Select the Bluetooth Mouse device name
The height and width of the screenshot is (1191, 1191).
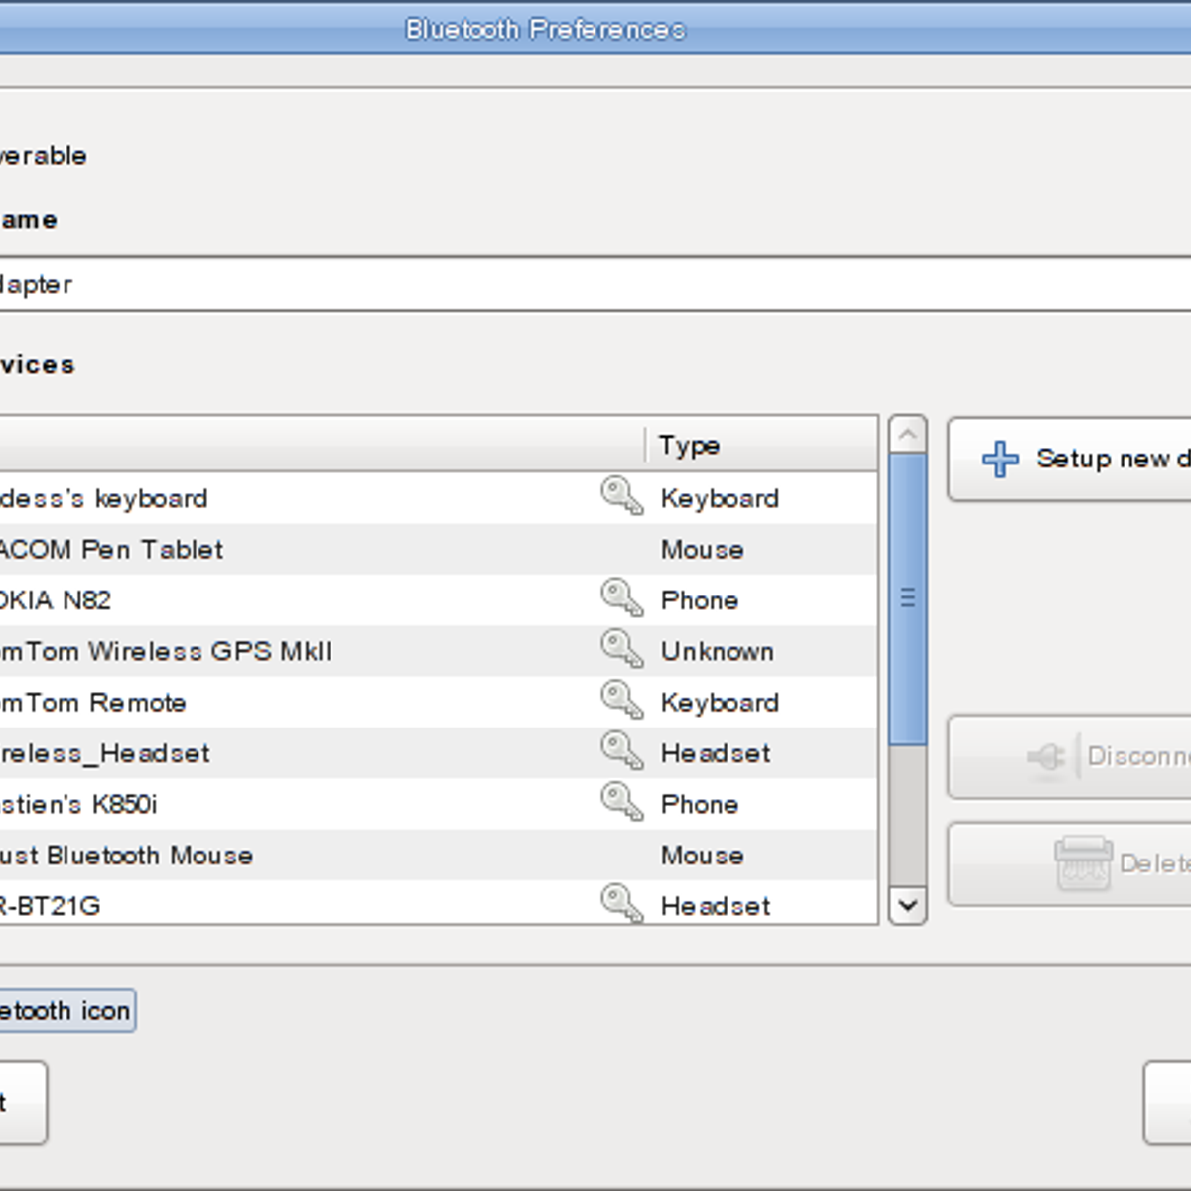tap(126, 856)
